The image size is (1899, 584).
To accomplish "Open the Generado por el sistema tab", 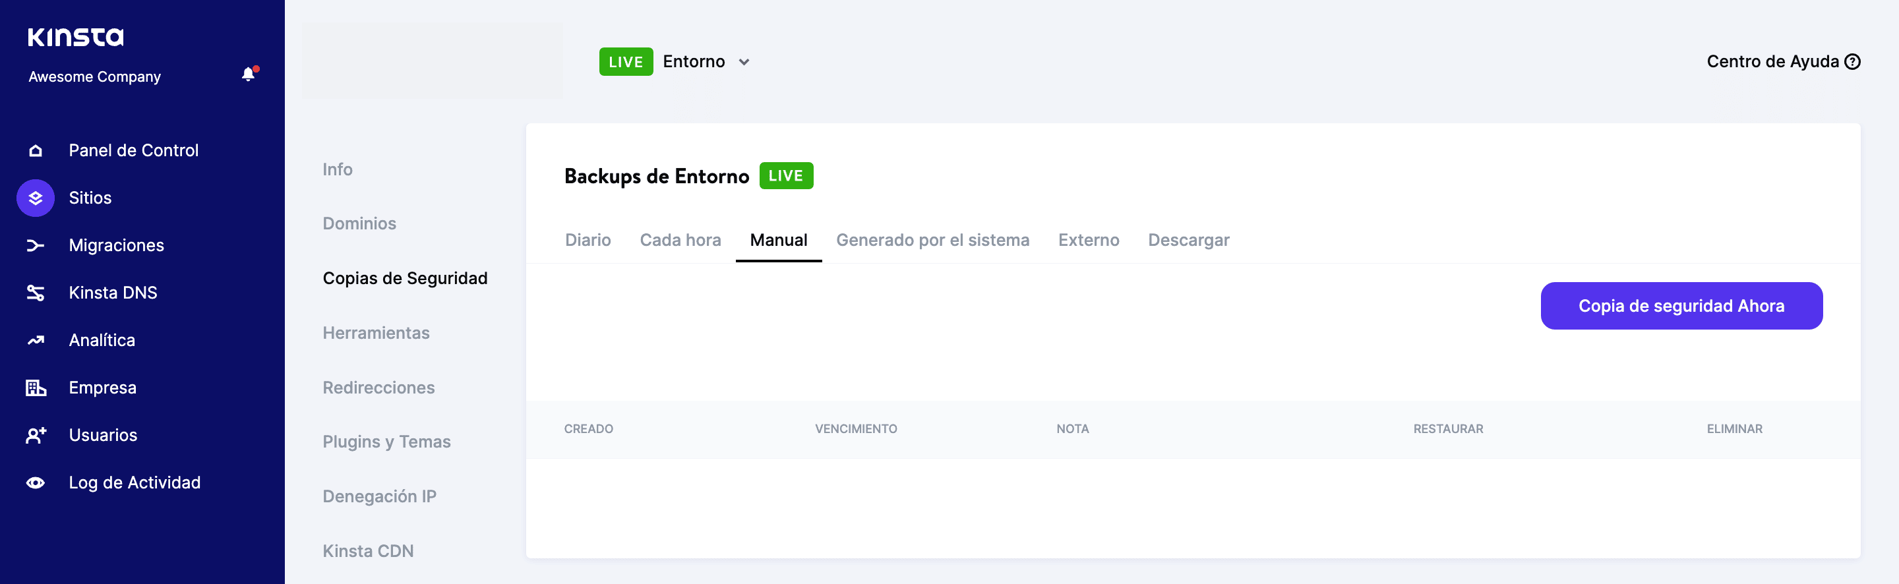I will coord(932,241).
